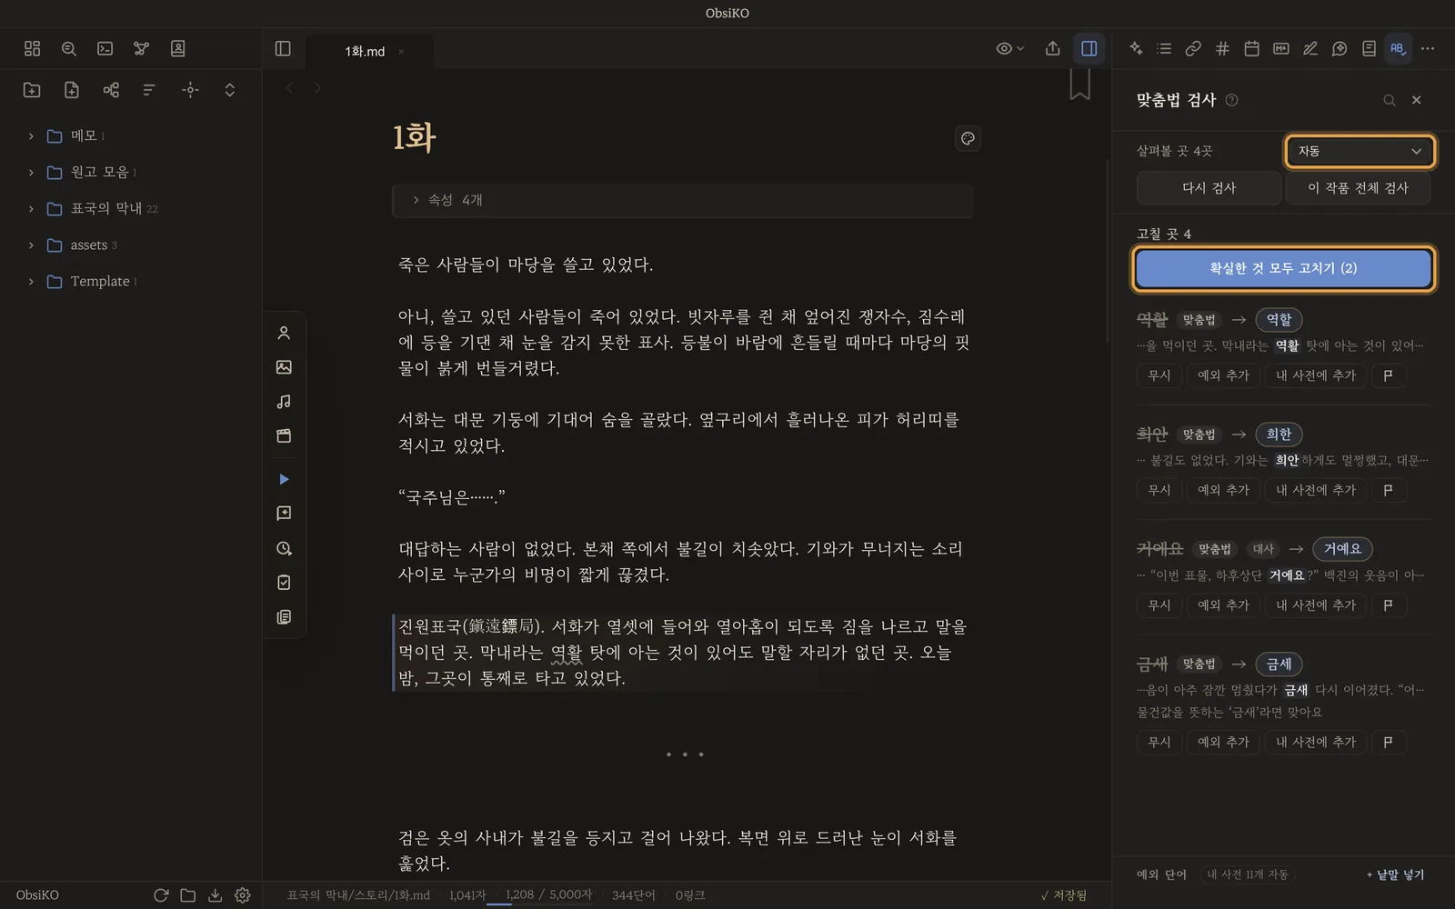The image size is (1455, 909).
Task: Click 이 작품 전체 검사 button
Action: tap(1358, 188)
